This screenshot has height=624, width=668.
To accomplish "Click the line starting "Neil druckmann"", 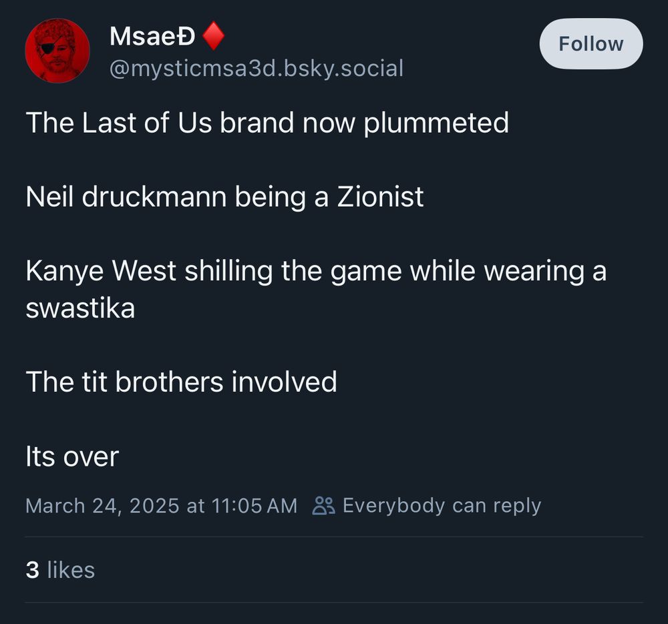I will click(x=224, y=197).
